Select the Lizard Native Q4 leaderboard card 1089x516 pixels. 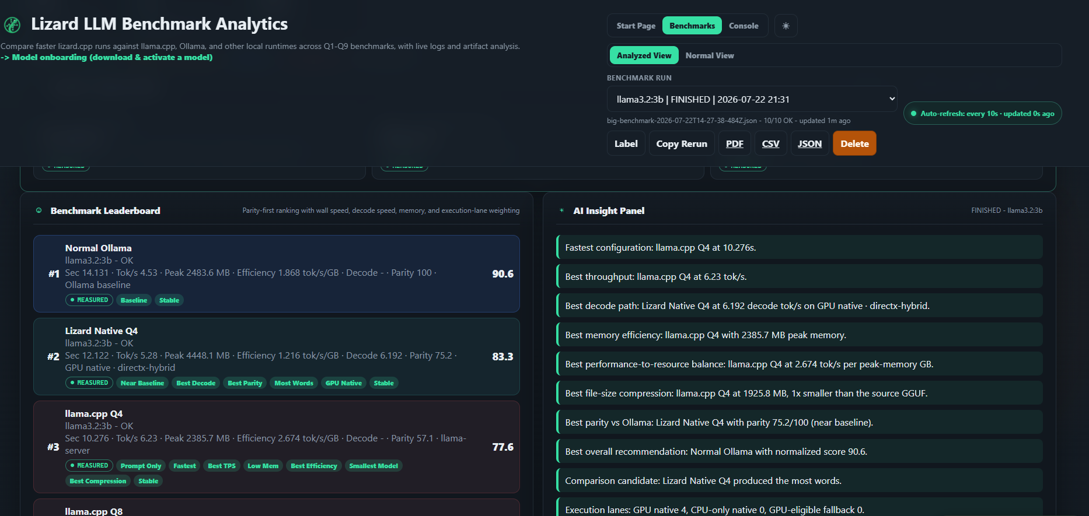point(276,356)
